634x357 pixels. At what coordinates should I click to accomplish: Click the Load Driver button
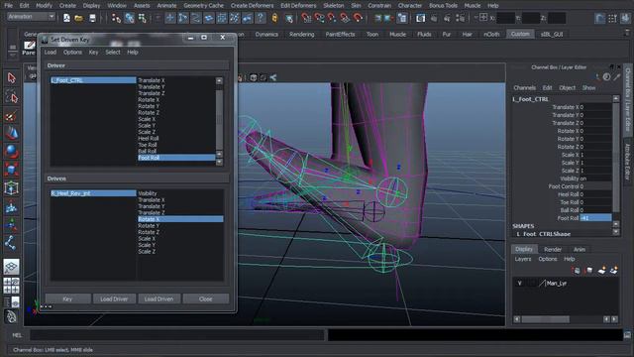pos(114,298)
